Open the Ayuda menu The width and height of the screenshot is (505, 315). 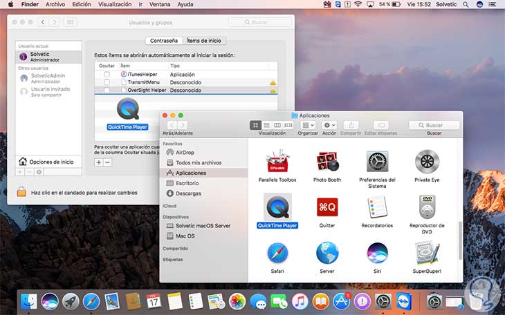pos(185,5)
